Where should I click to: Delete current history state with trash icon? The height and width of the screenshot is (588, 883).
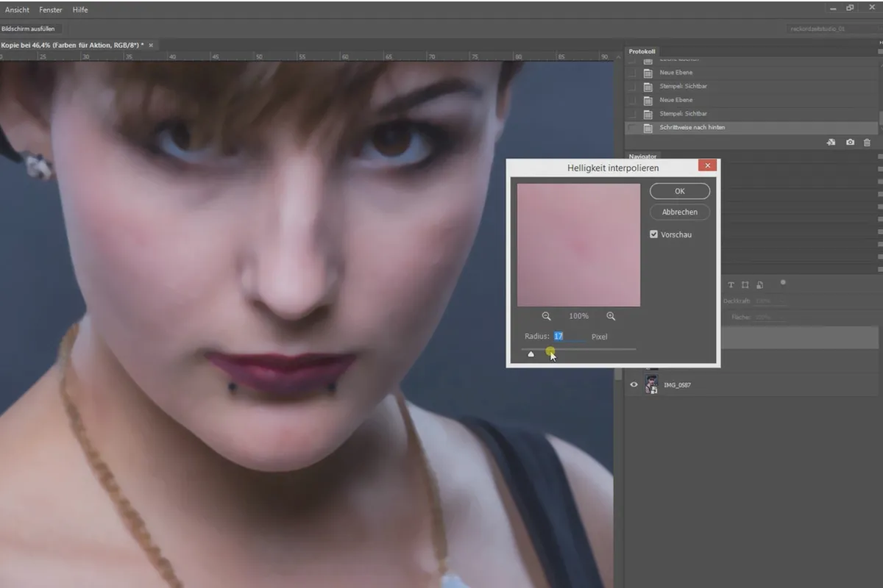pyautogui.click(x=867, y=143)
